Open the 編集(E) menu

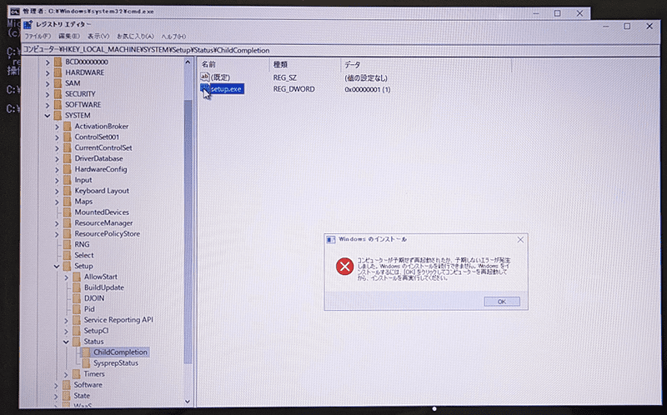point(69,37)
